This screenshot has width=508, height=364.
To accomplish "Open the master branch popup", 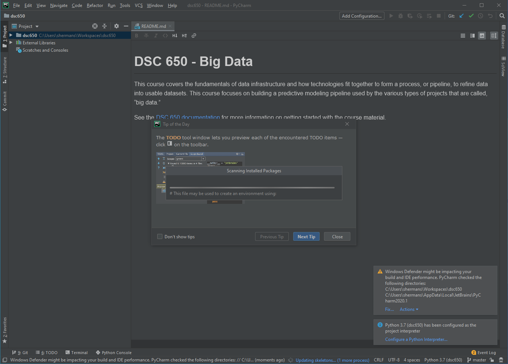I will click(476, 360).
